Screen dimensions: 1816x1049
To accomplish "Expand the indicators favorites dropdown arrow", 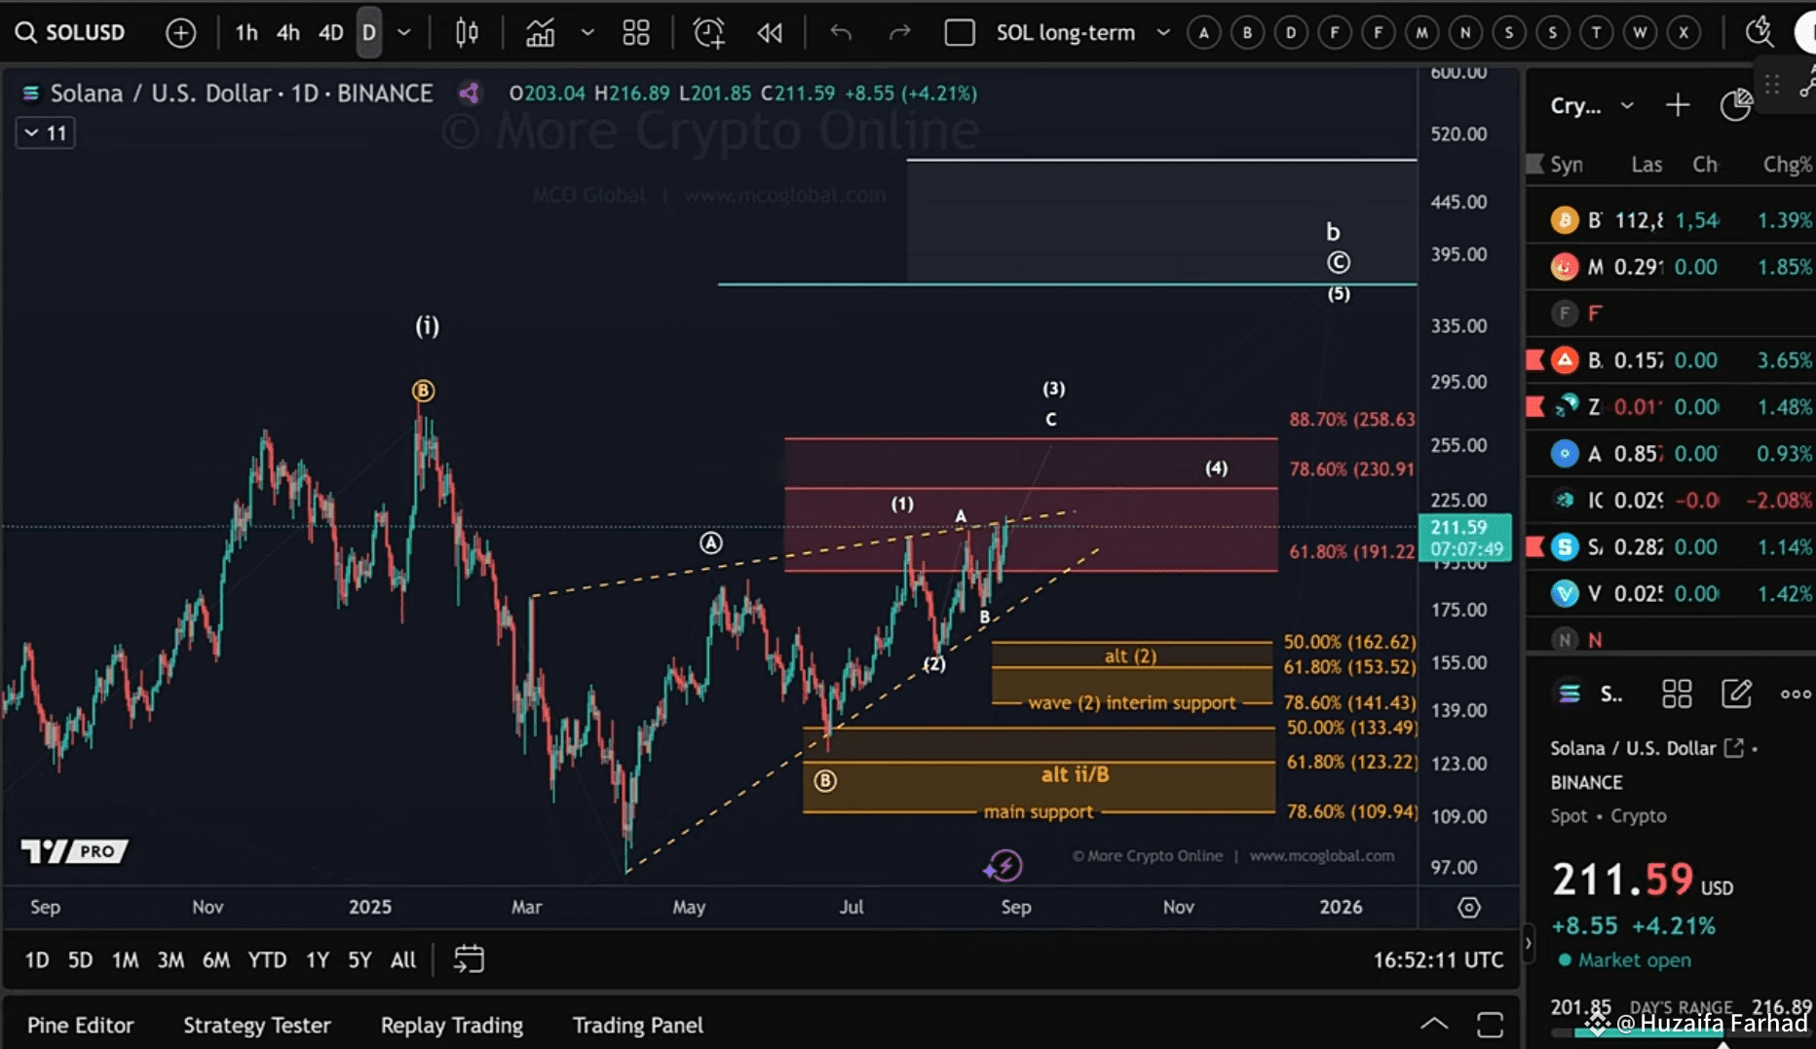I will [587, 33].
